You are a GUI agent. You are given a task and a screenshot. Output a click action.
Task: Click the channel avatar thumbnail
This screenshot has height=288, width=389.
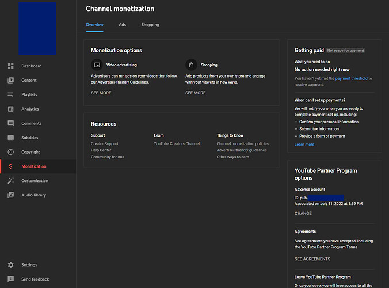tap(37, 29)
